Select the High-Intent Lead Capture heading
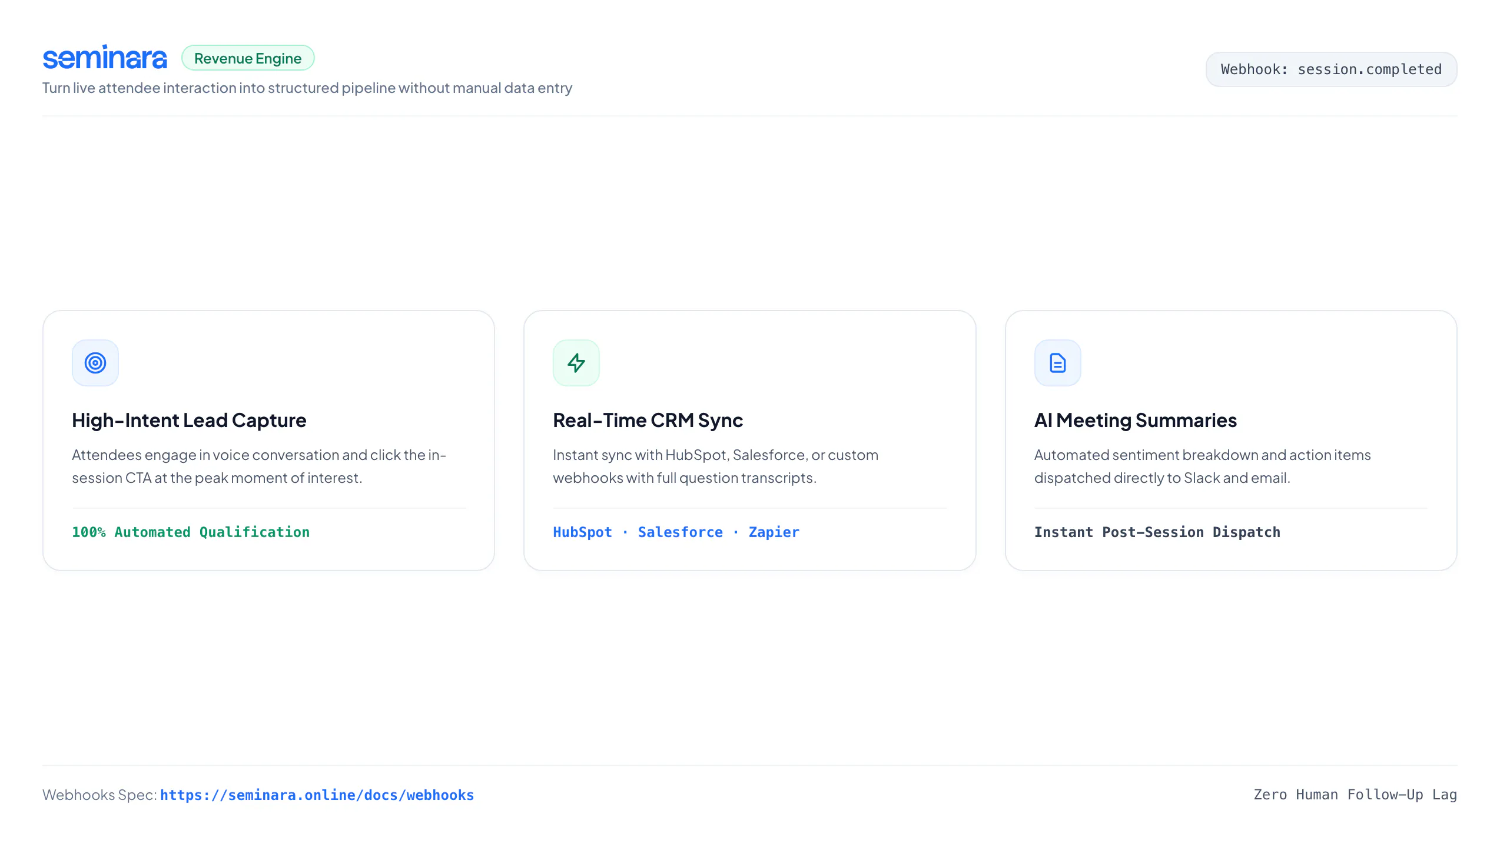This screenshot has width=1500, height=847. click(189, 420)
